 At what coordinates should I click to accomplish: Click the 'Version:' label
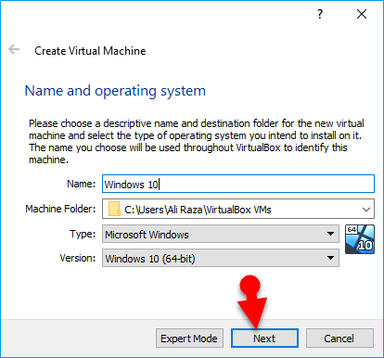(78, 258)
